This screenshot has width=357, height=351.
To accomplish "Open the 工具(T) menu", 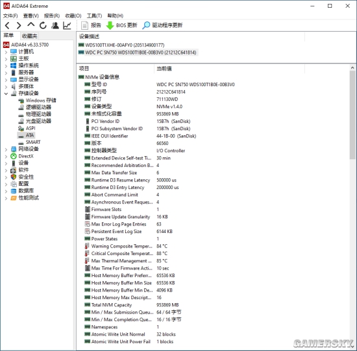I will [x=94, y=16].
